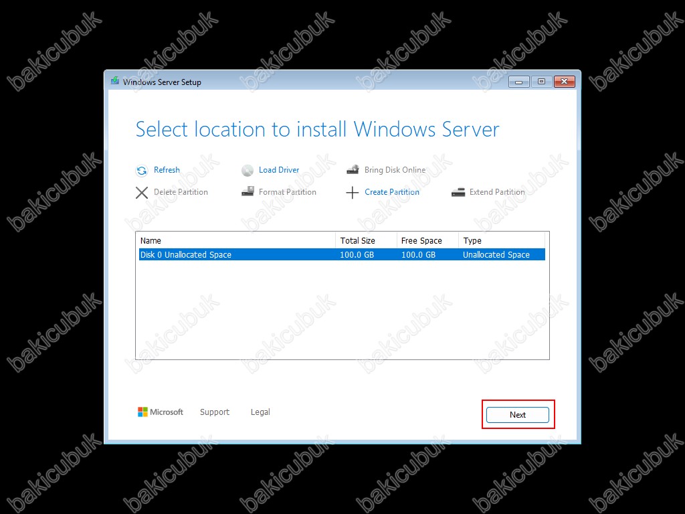Viewport: 685px width, 514px height.
Task: Click the Windows Server Setup title bar icon
Action: pos(115,81)
